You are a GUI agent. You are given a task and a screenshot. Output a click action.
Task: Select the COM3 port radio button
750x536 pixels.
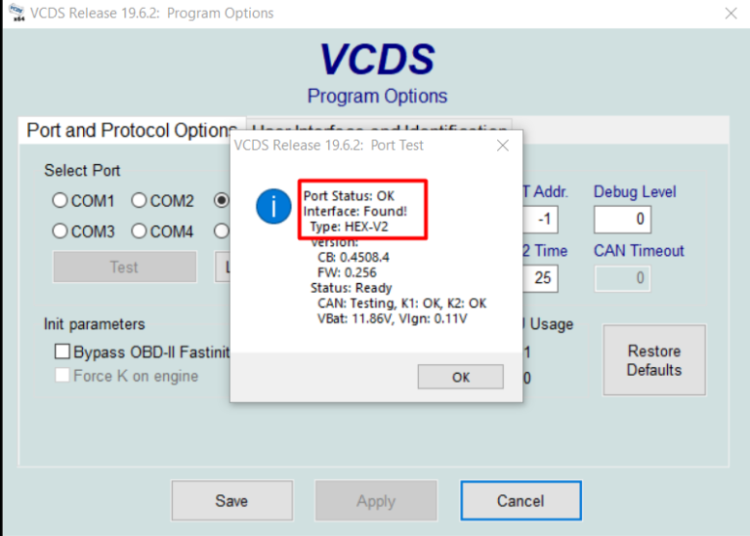[61, 231]
